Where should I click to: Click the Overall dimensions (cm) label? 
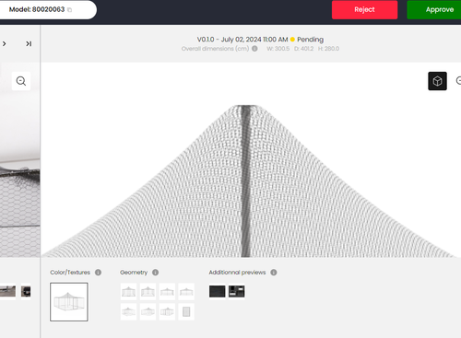pyautogui.click(x=215, y=49)
